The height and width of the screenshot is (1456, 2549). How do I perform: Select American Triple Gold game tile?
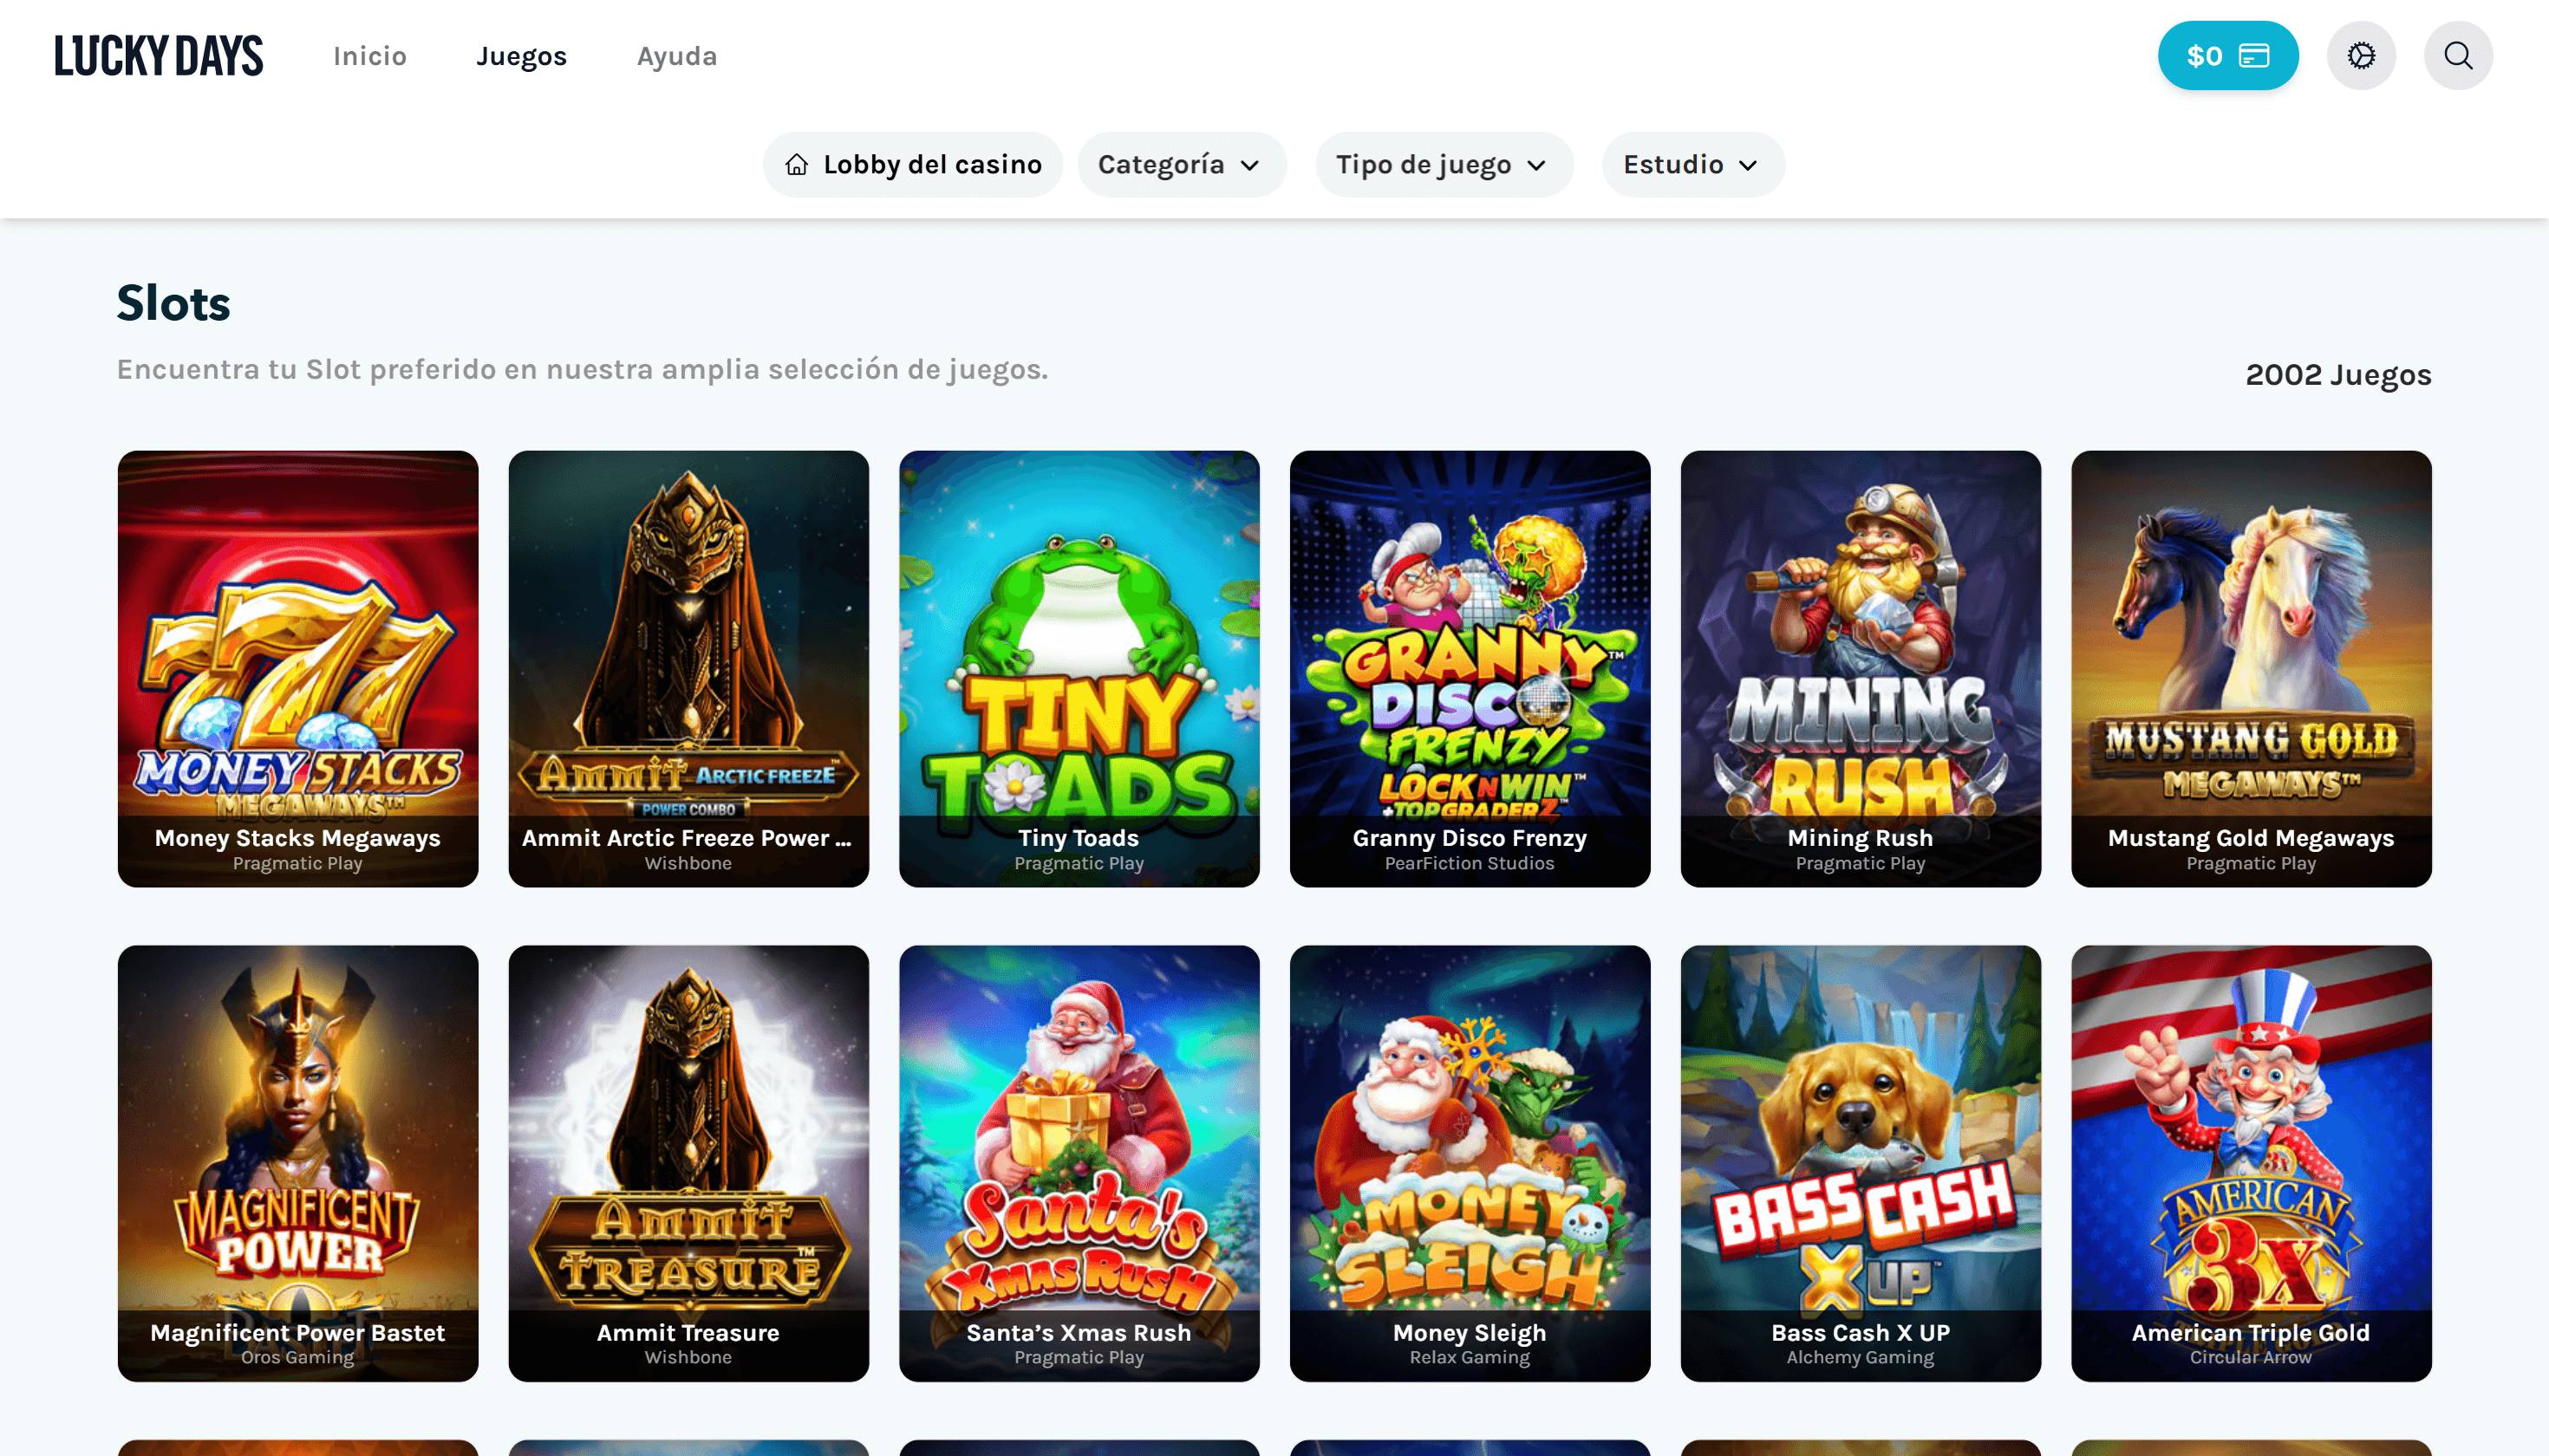[2250, 1162]
